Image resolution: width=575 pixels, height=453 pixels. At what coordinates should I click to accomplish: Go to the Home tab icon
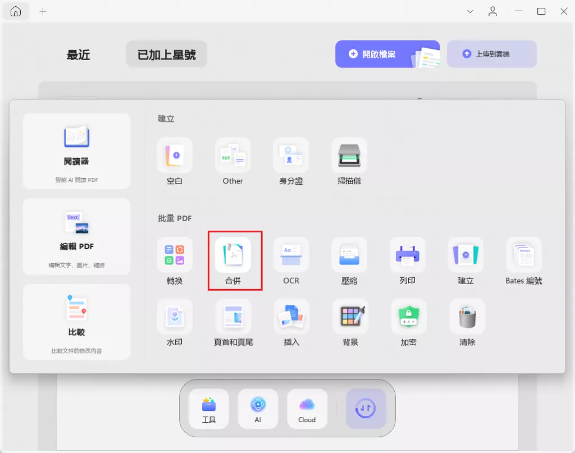[x=15, y=11]
